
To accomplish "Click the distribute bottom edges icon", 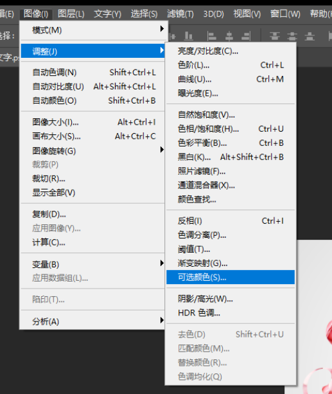I will click(x=310, y=36).
